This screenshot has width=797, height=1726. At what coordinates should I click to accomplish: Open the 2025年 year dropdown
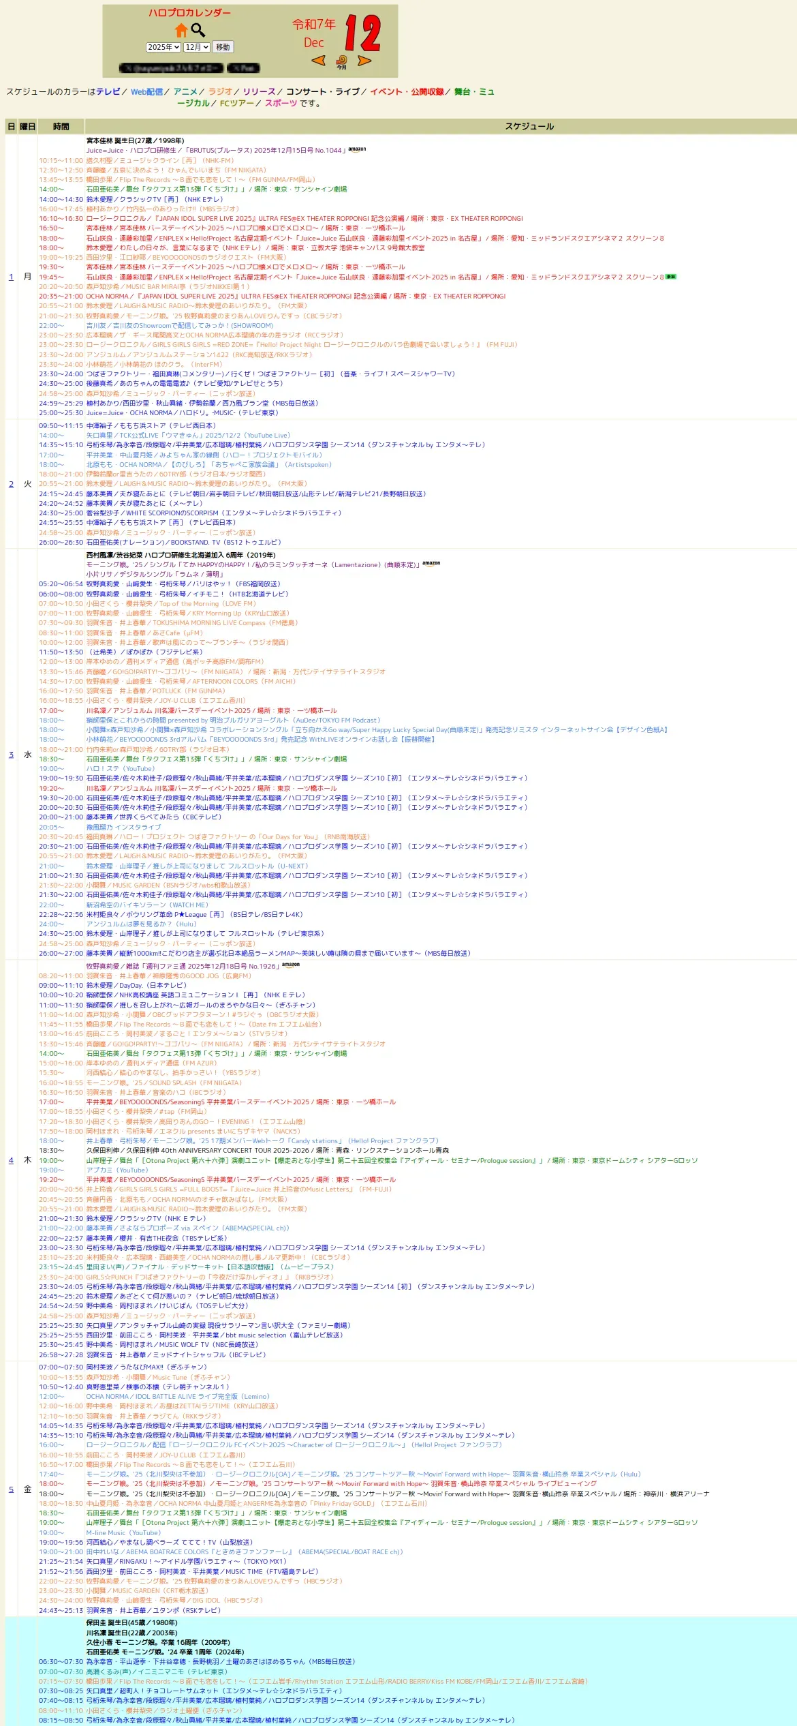163,47
